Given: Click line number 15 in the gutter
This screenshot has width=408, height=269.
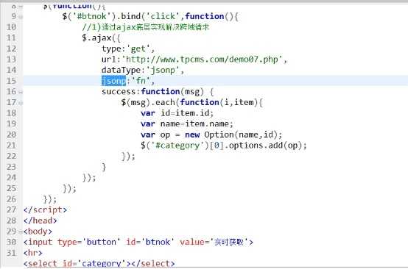Looking at the screenshot, I should 11,81.
